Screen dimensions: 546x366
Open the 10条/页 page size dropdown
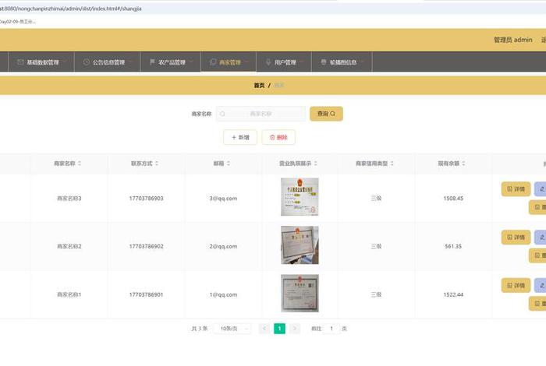pos(234,329)
